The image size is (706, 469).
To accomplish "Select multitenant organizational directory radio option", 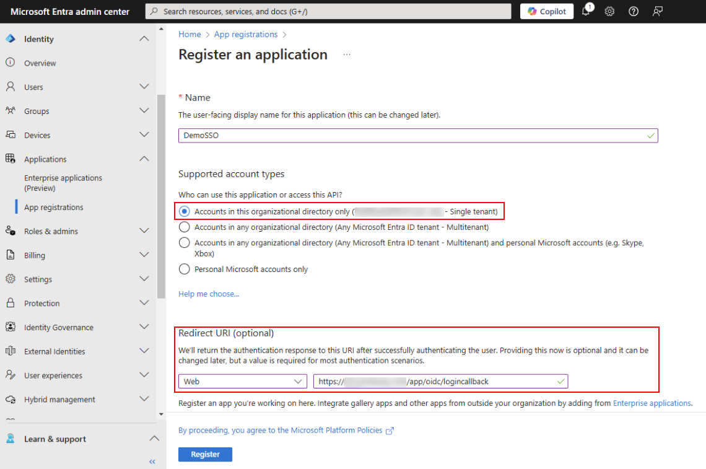I will click(x=184, y=227).
